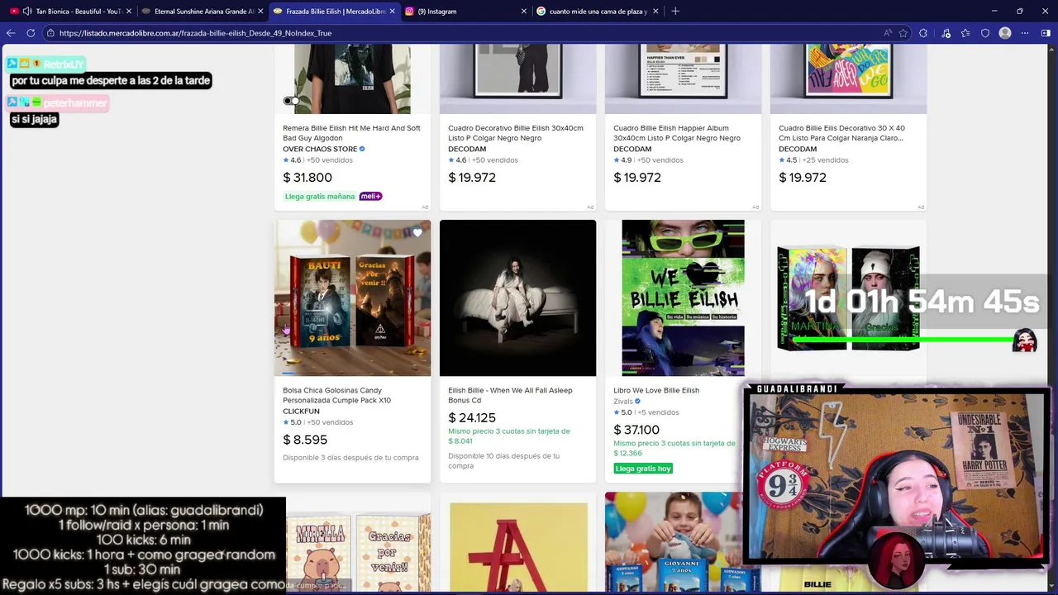The image size is (1058, 595).
Task: Favorite the Bolsa Chica Golosinas card heart
Action: [417, 233]
